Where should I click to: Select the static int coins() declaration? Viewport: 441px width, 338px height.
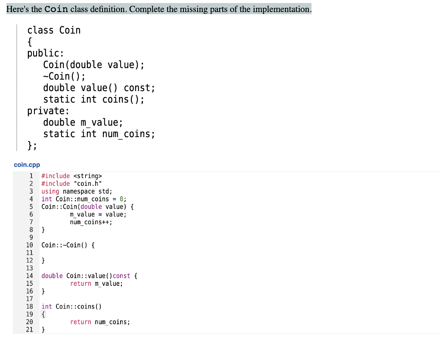point(93,99)
